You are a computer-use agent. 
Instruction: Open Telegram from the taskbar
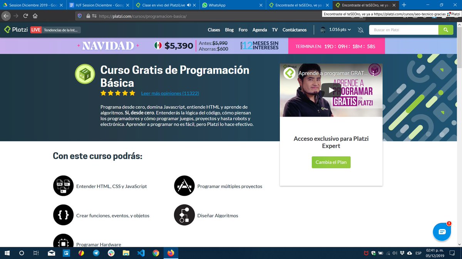click(96, 253)
